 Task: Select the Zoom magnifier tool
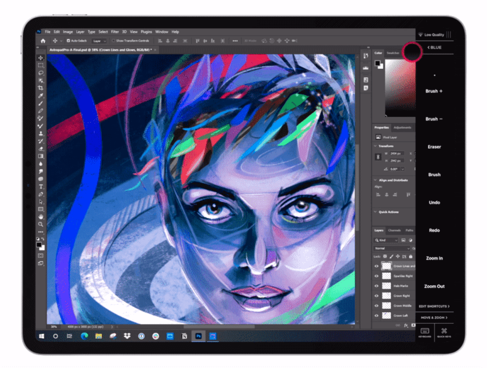click(41, 224)
